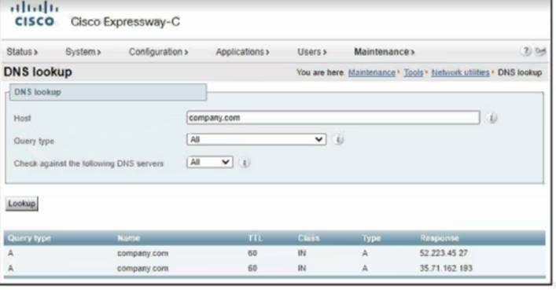The height and width of the screenshot is (290, 556).
Task: Open the help question mark icon
Action: [x=526, y=51]
